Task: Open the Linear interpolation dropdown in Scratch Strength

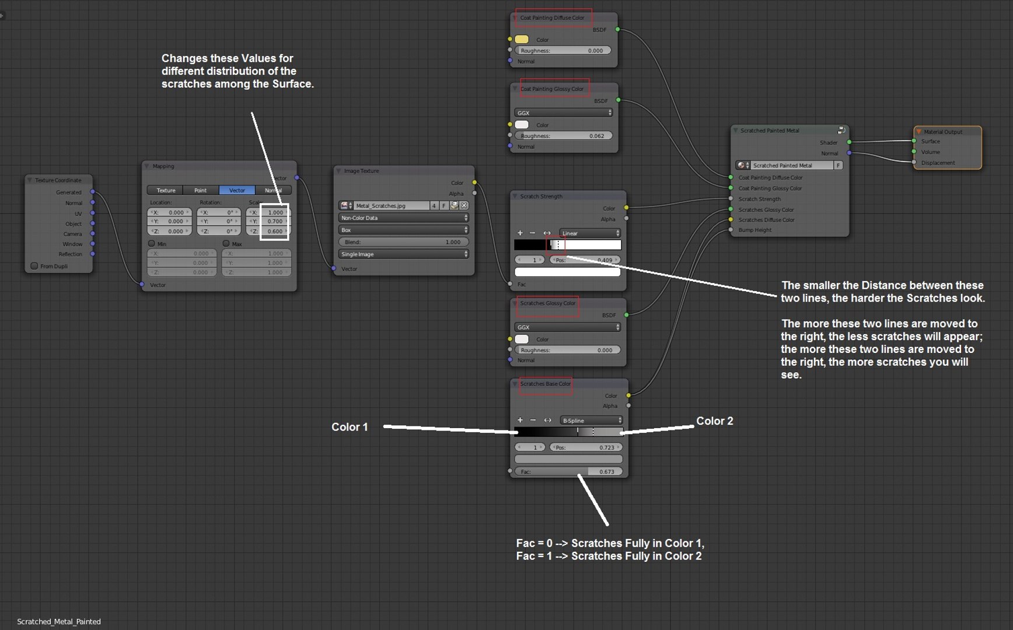Action: click(x=589, y=233)
